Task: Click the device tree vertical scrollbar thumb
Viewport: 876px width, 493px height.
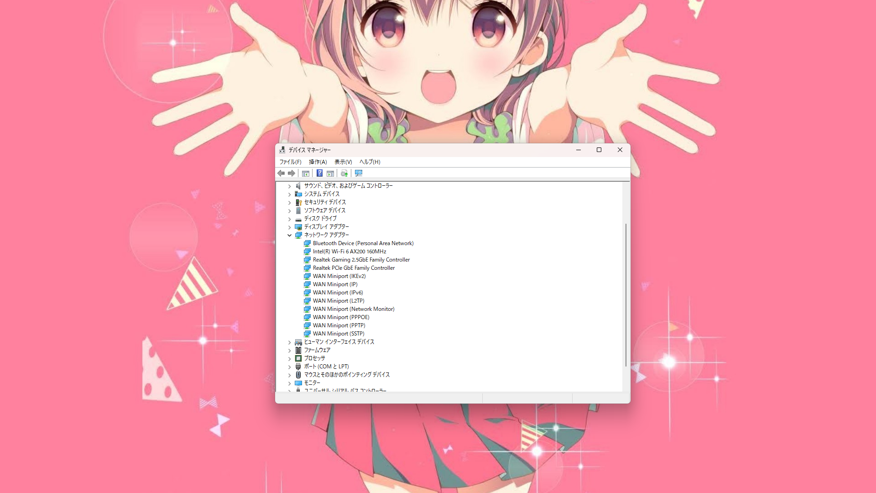Action: pos(626,295)
